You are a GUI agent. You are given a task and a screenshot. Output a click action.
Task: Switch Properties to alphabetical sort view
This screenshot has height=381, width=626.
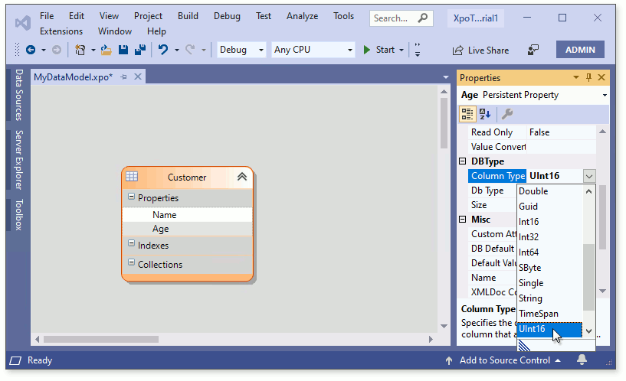pos(485,114)
